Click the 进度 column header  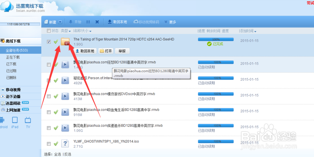click(x=202, y=31)
